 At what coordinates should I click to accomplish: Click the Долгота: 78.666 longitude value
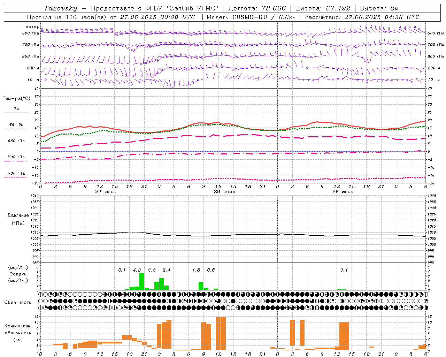[257, 8]
